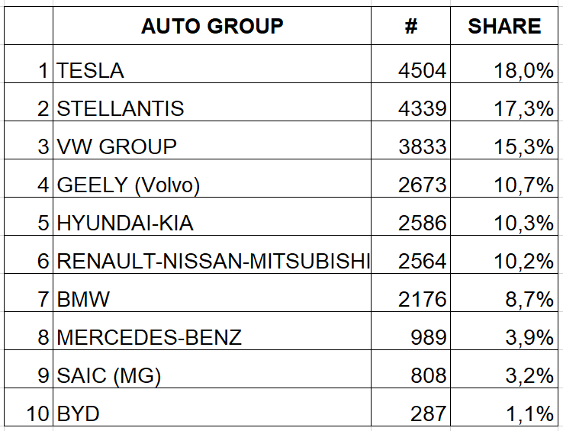
Task: Click the HYUNDAI-KIA cell
Action: tap(212, 216)
